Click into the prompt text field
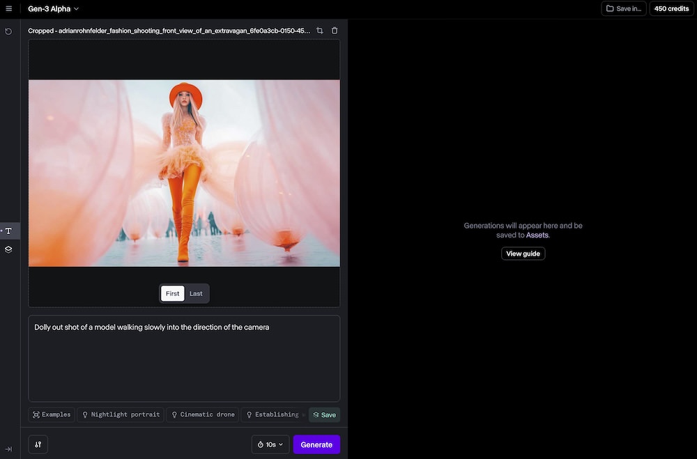 pyautogui.click(x=184, y=359)
